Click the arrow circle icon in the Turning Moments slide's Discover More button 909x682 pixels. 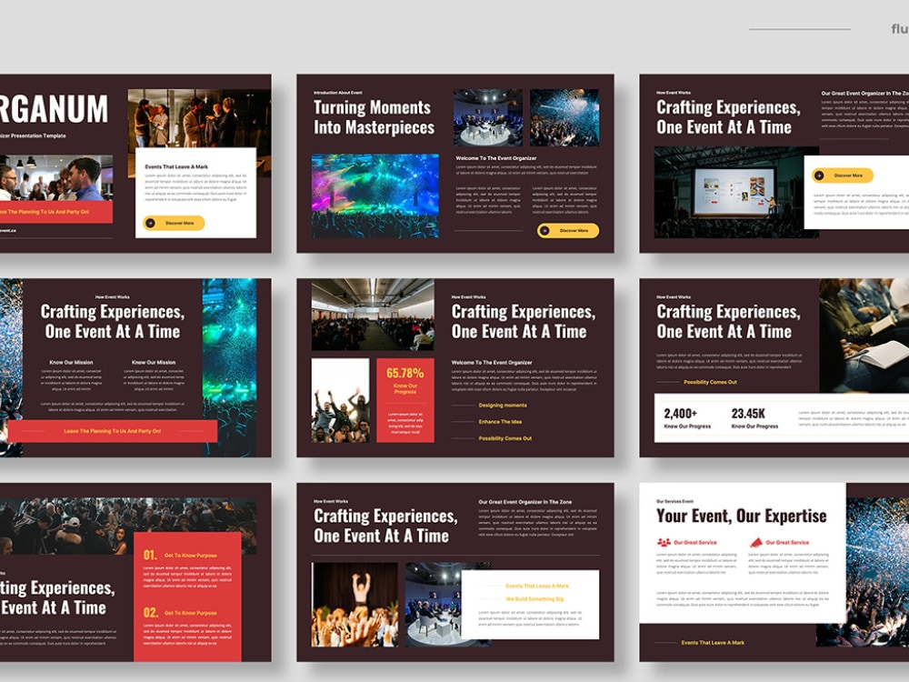tap(544, 230)
